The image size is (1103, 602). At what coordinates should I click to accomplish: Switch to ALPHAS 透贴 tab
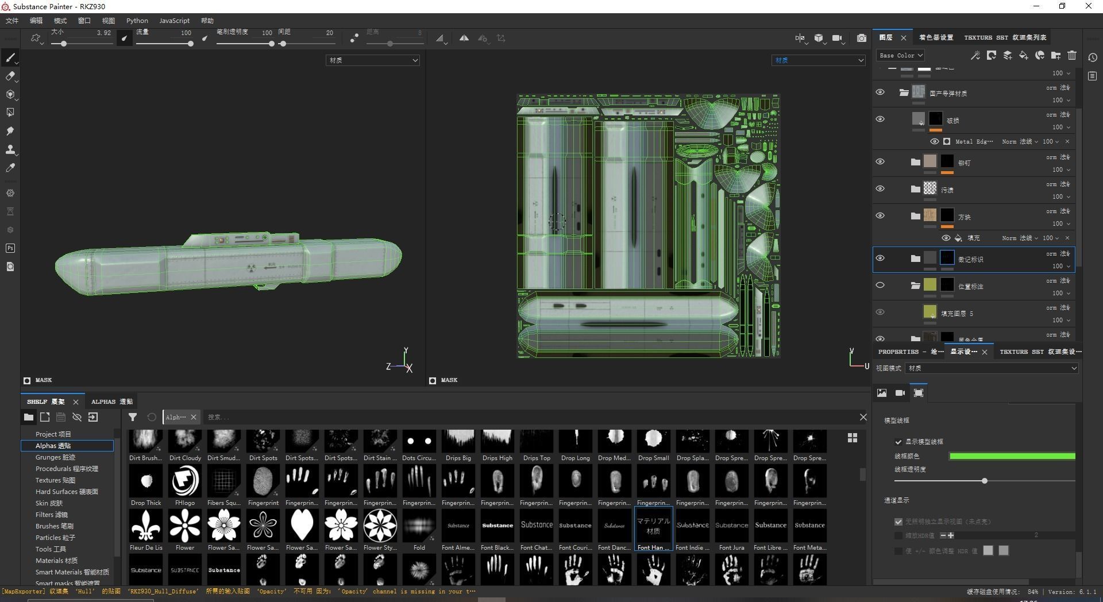pyautogui.click(x=112, y=402)
